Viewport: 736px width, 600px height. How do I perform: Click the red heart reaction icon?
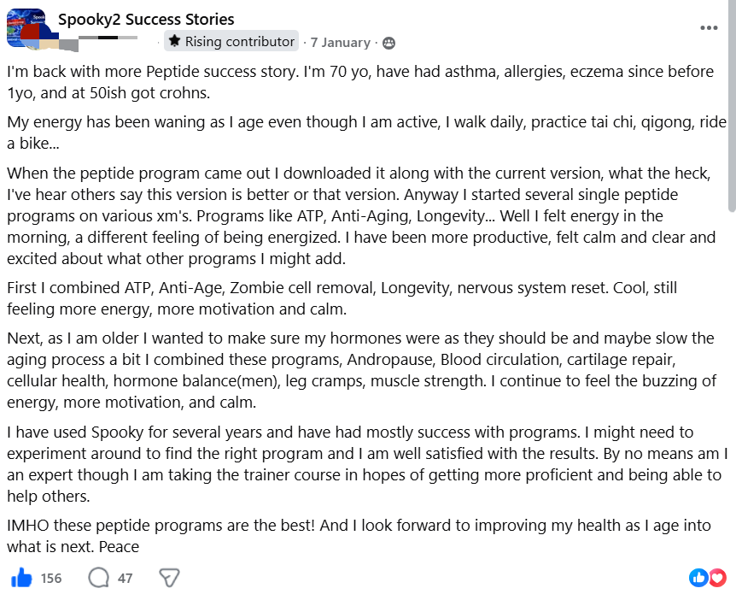click(717, 578)
